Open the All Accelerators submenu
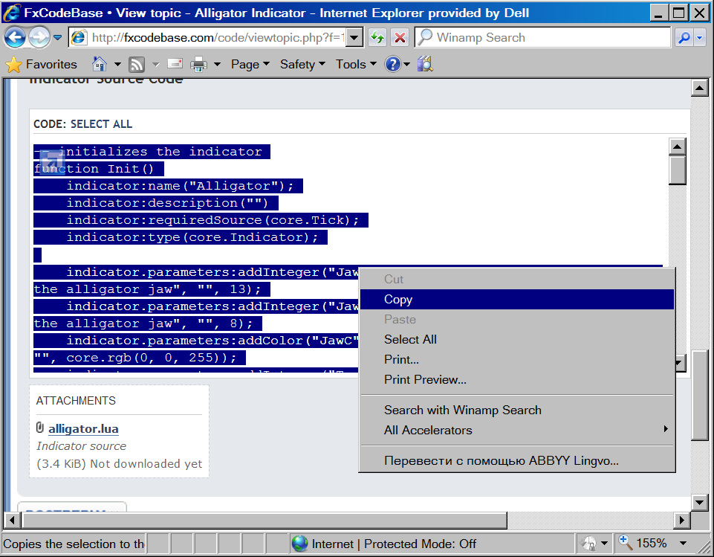 pos(517,431)
